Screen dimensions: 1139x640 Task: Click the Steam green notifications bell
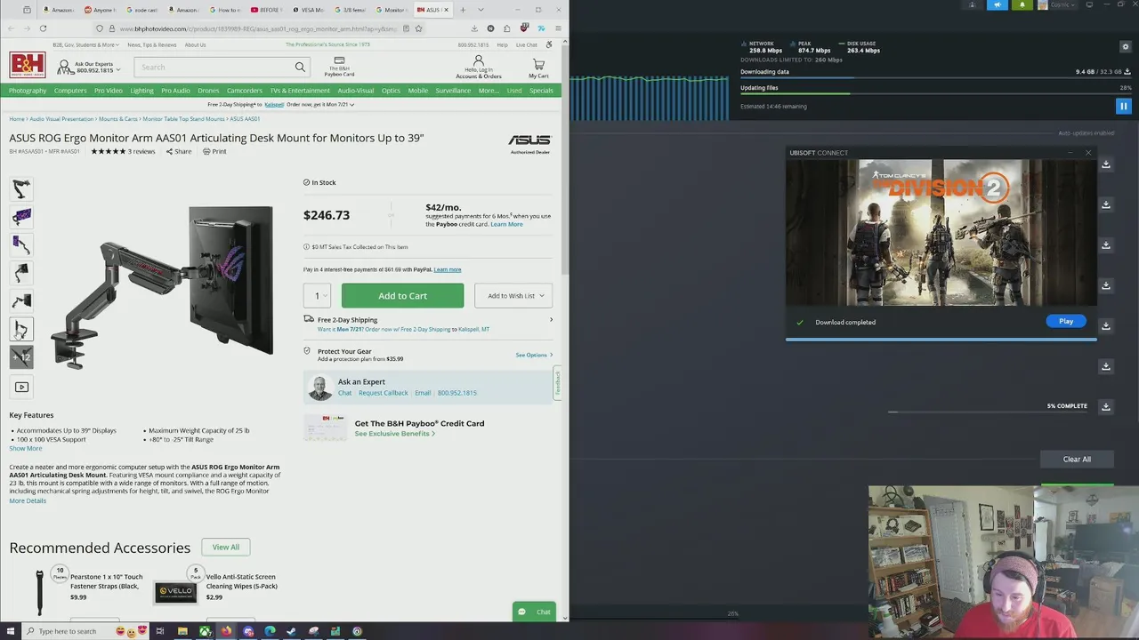[x=1022, y=5]
